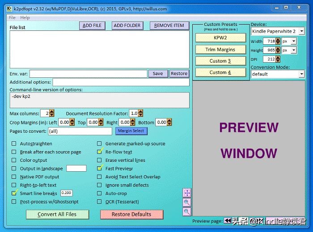Open the File menu
This screenshot has width=313, height=232.
pyautogui.click(x=12, y=17)
